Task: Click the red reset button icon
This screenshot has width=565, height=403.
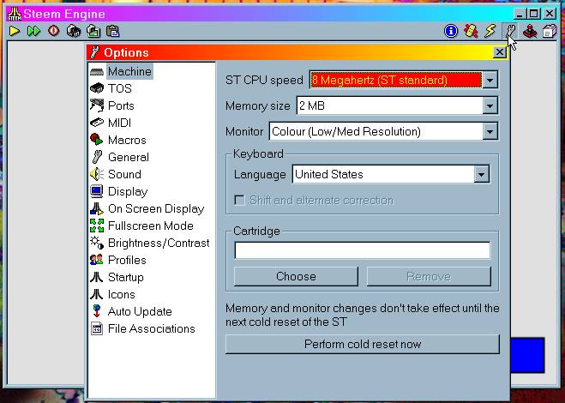Action: tap(54, 32)
